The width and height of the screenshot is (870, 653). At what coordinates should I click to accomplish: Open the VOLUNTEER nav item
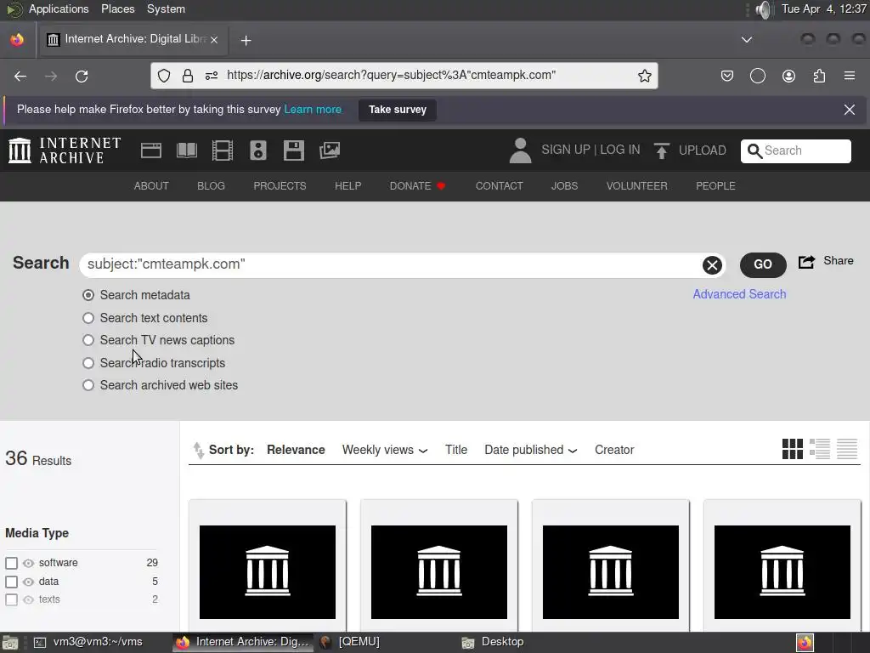636,186
